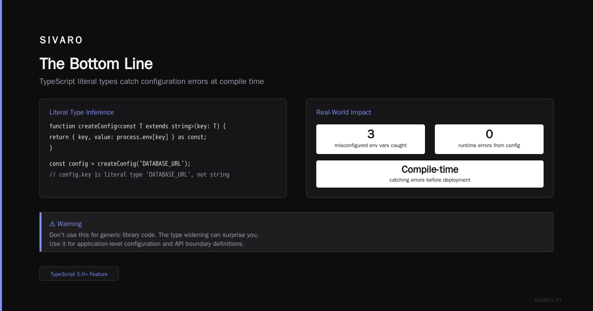Click the closing brace code line
Image resolution: width=593 pixels, height=311 pixels.
tap(51, 148)
